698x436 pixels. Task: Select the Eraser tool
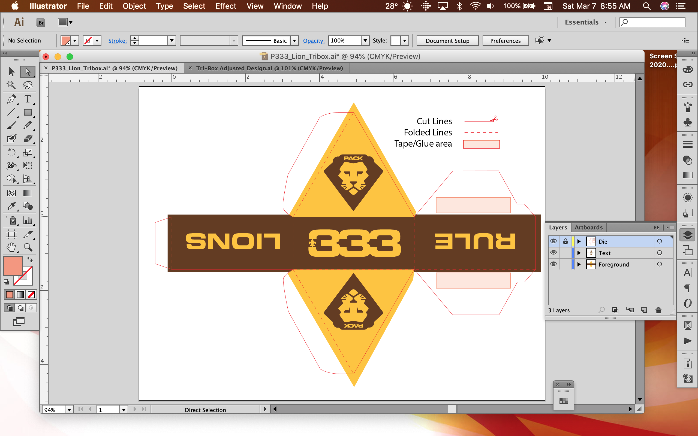pos(28,139)
